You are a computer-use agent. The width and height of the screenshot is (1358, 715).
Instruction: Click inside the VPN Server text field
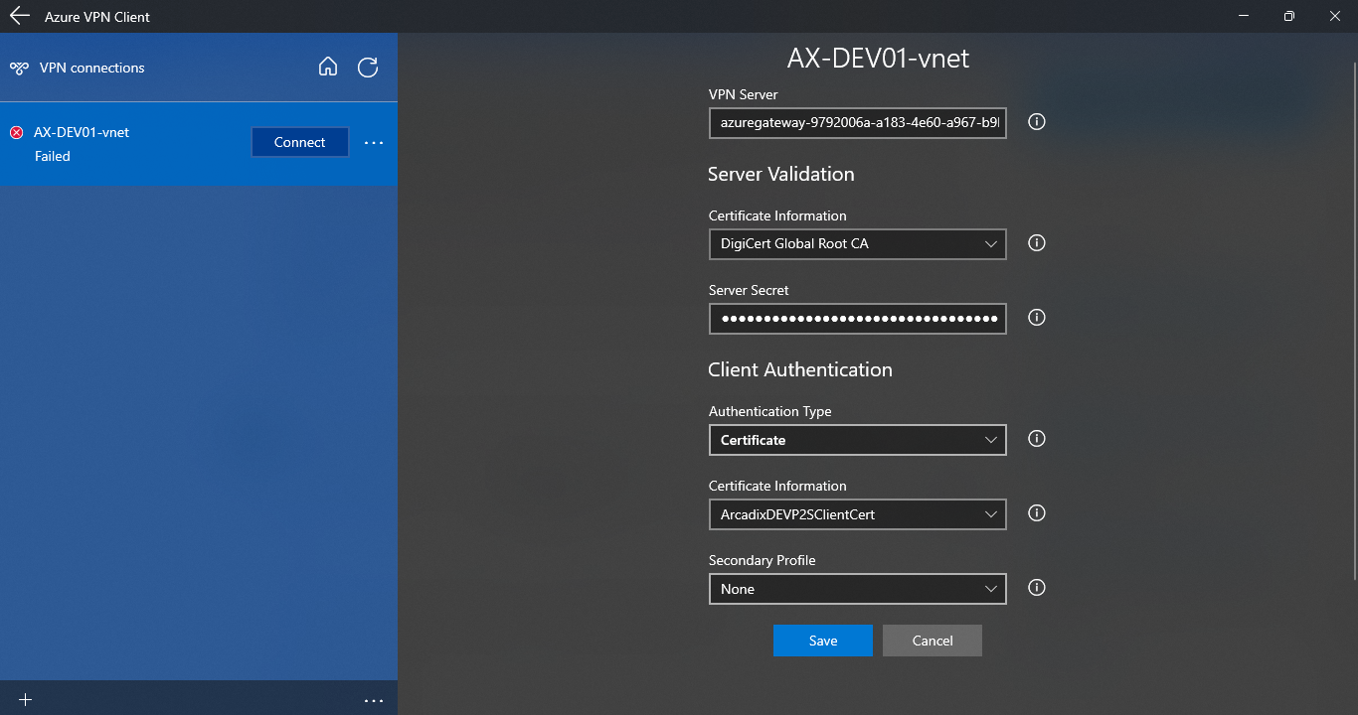857,123
